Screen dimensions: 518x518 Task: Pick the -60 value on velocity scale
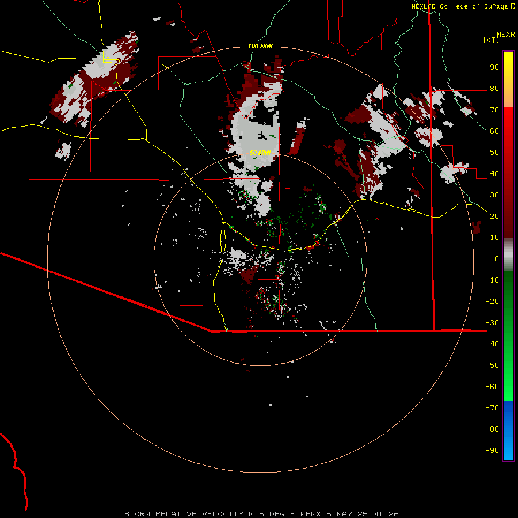tap(492, 387)
